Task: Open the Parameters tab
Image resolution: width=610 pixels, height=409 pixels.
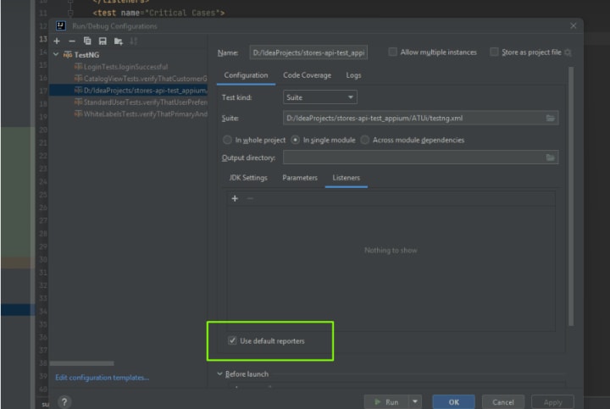Action: pos(300,178)
